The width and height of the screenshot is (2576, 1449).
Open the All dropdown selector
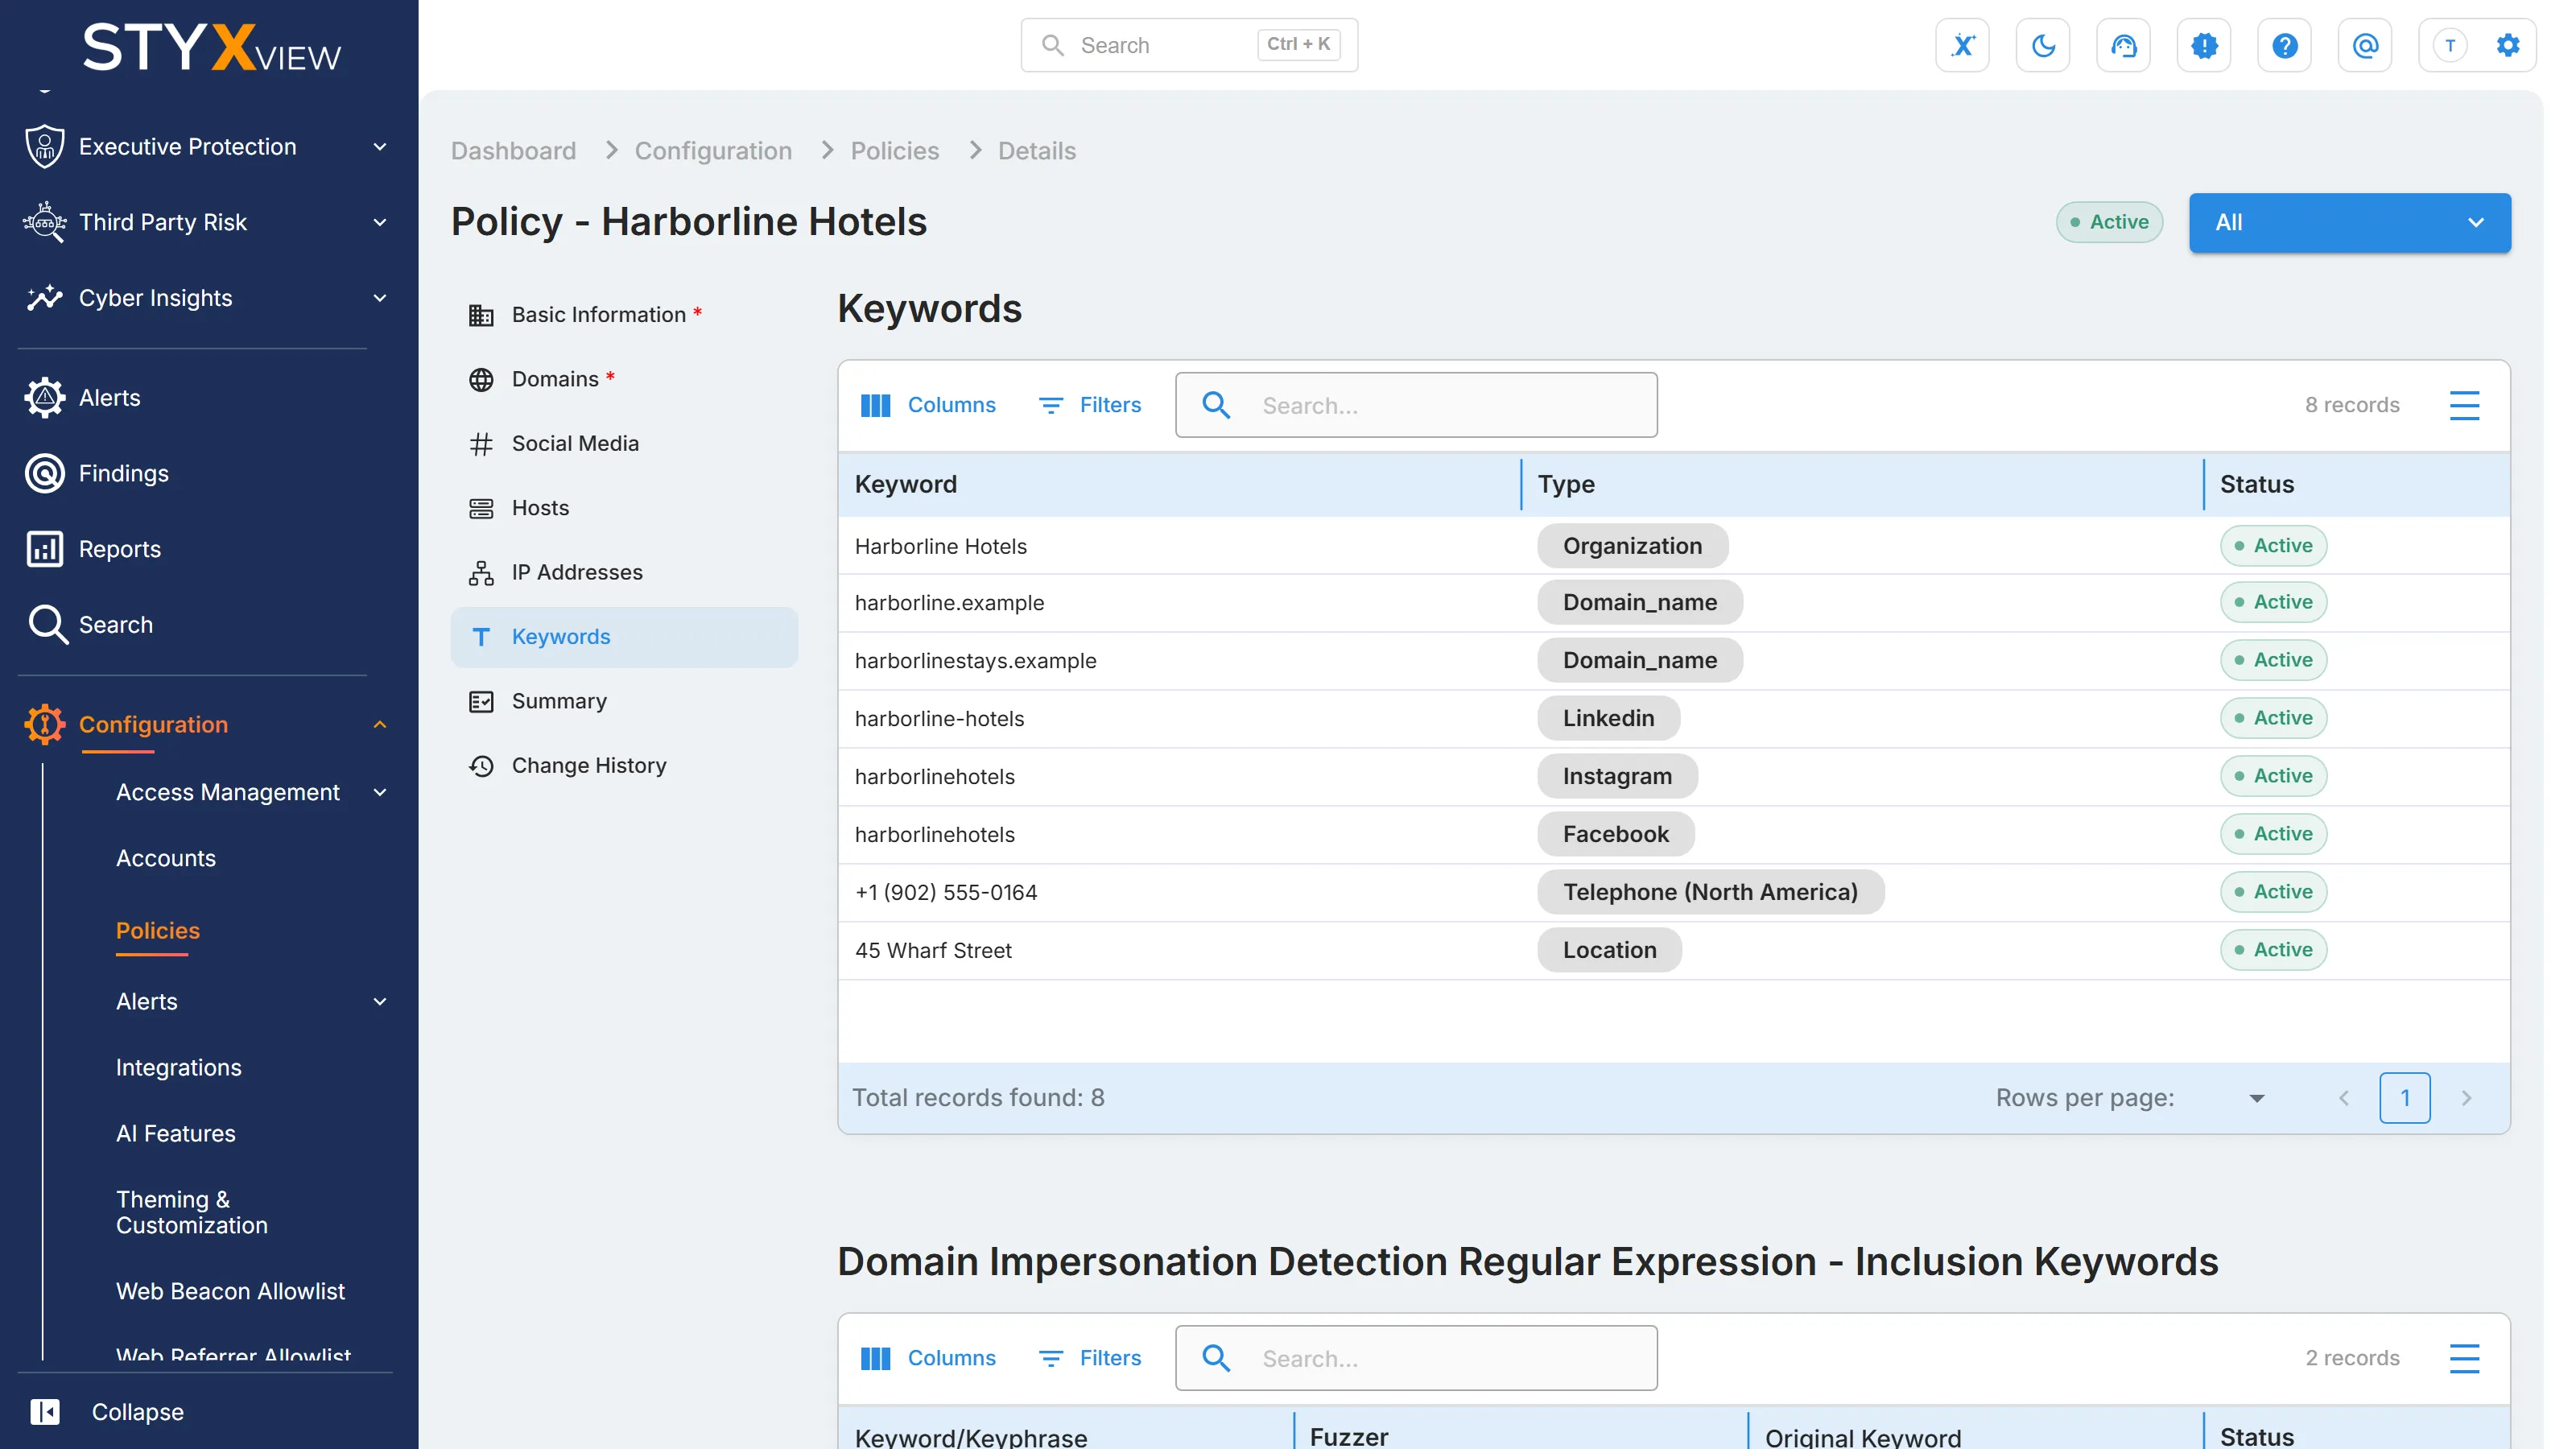[2349, 222]
